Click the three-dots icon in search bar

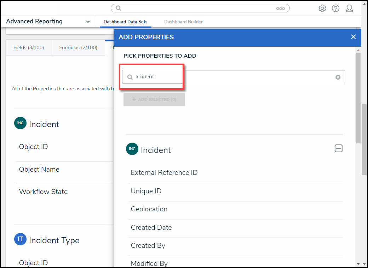[x=280, y=8]
